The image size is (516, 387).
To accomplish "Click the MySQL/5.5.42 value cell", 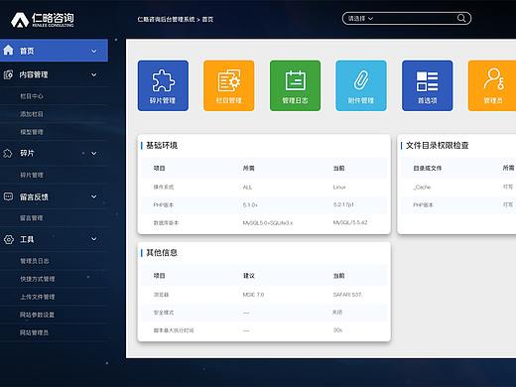I will 350,222.
